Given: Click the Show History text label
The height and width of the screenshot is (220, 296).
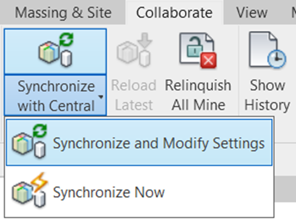Looking at the screenshot, I should [267, 95].
